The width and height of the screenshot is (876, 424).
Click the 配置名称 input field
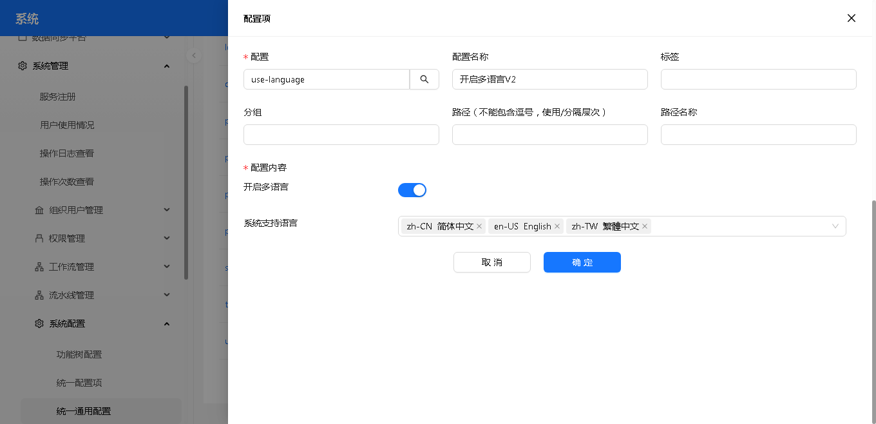tap(549, 79)
